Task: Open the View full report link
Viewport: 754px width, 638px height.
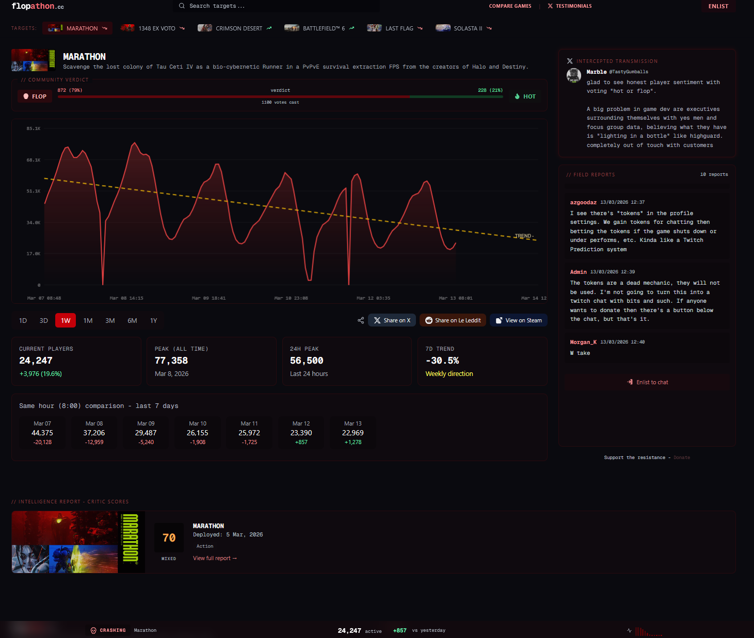Action: pos(215,558)
